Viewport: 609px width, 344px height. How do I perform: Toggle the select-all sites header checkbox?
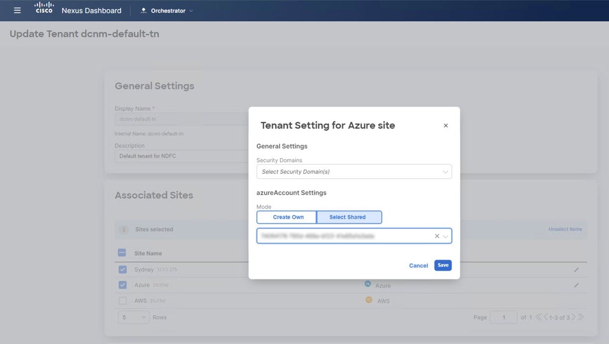(x=122, y=253)
